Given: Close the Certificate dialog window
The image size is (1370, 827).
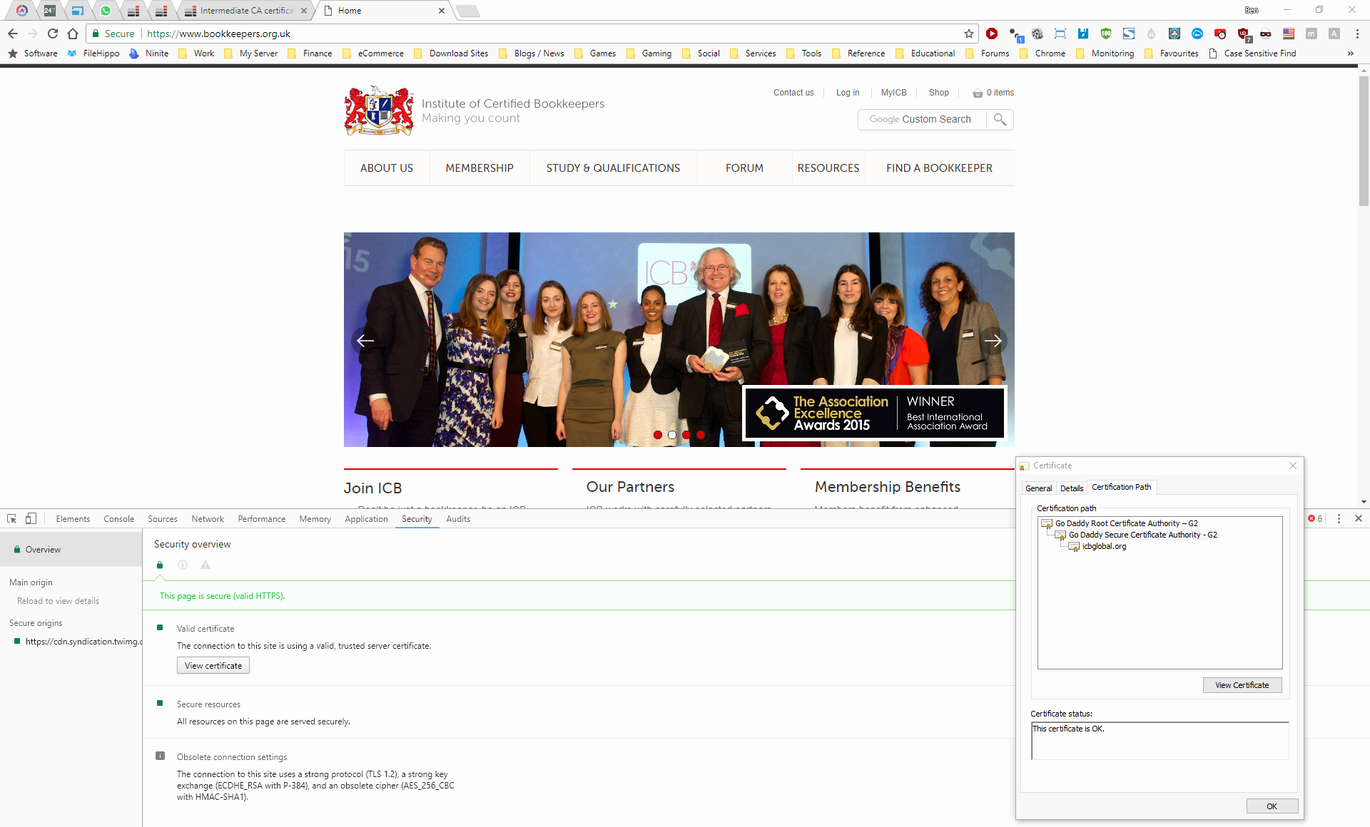Looking at the screenshot, I should [x=1293, y=466].
